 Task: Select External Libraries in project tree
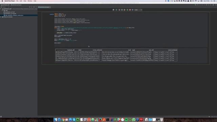click(x=7, y=17)
